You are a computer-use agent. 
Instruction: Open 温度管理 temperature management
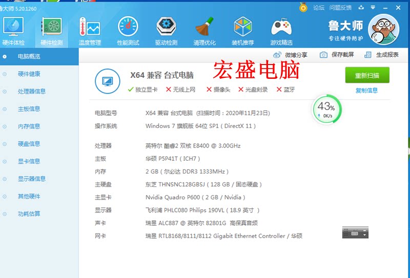click(90, 31)
